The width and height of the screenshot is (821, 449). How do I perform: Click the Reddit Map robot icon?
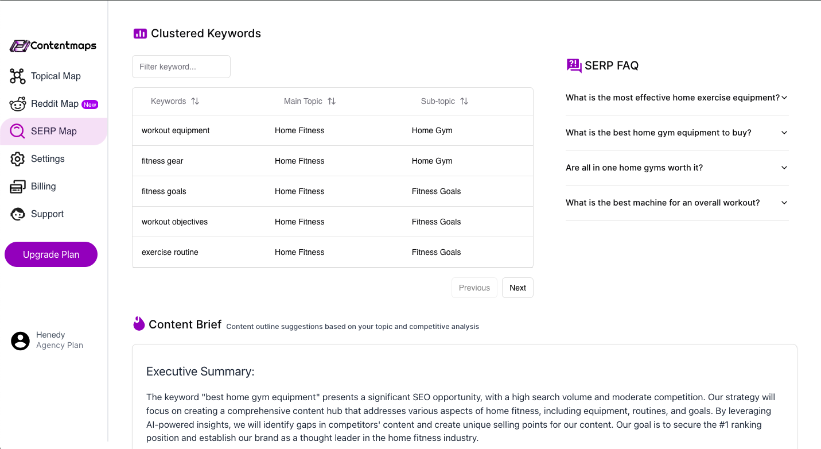click(18, 104)
